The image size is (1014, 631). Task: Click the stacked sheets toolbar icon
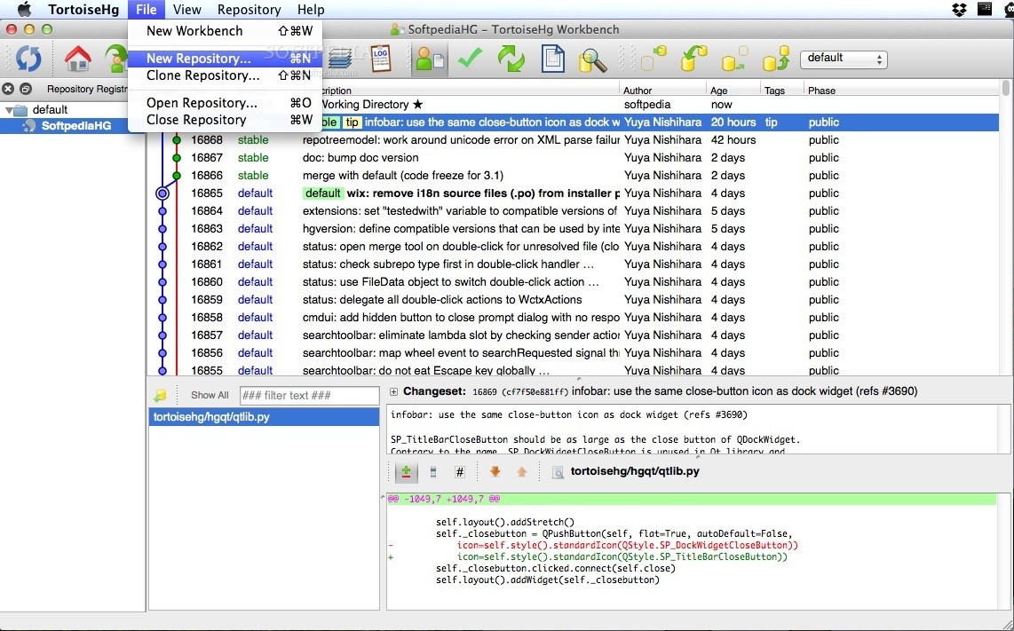pyautogui.click(x=340, y=59)
